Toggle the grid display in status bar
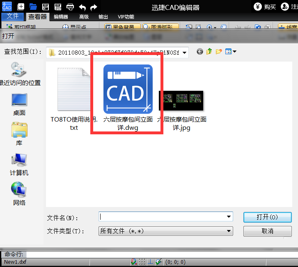This screenshot has width=298, height=267. click(142, 262)
